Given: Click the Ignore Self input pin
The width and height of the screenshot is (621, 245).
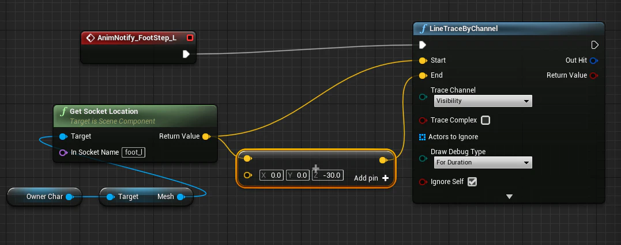Looking at the screenshot, I should (x=423, y=182).
